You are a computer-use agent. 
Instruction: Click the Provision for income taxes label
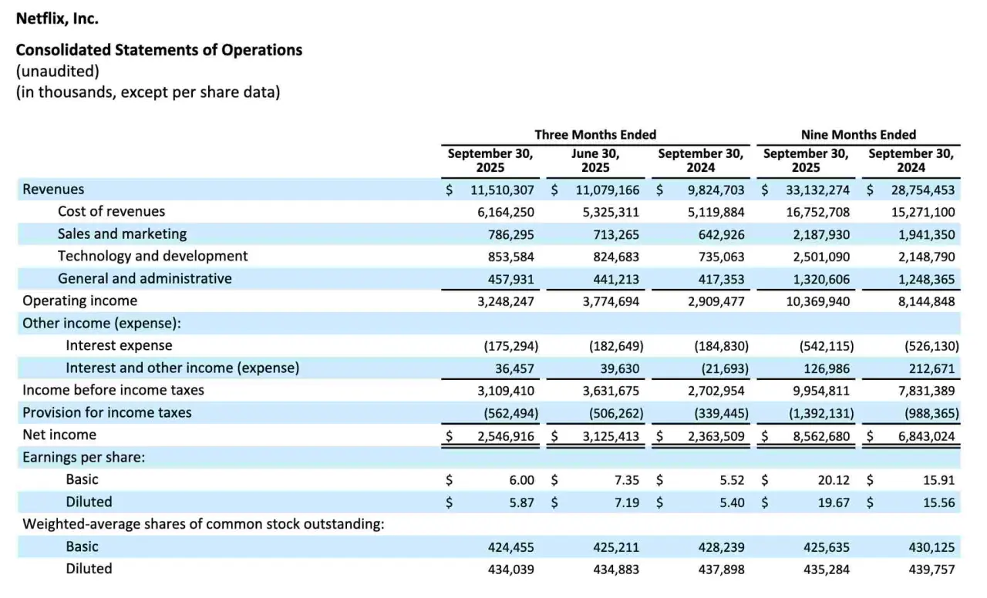[106, 412]
